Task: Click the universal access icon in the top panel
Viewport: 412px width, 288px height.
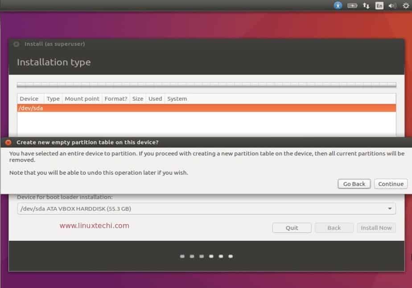Action: pyautogui.click(x=338, y=5)
